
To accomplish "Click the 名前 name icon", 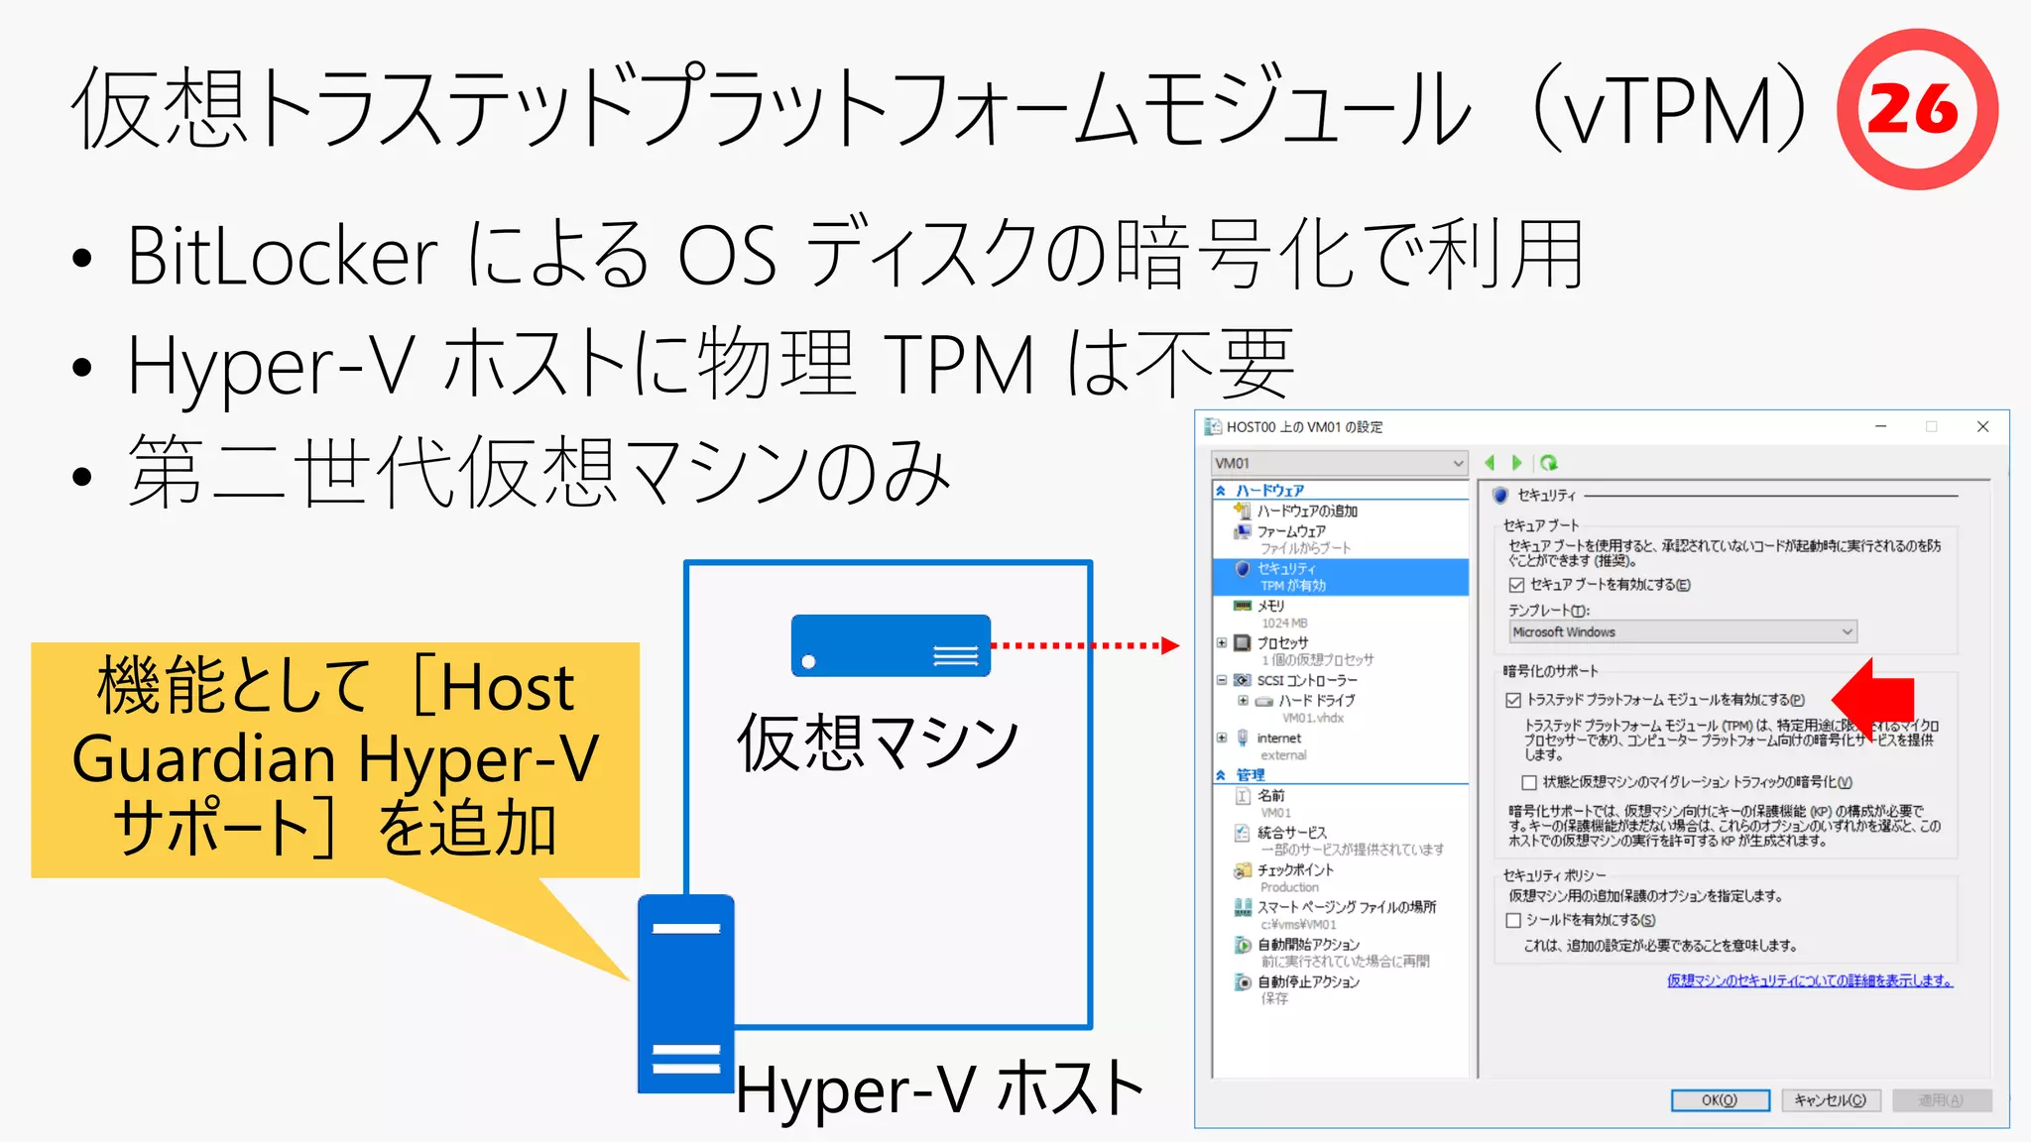I will (1243, 796).
